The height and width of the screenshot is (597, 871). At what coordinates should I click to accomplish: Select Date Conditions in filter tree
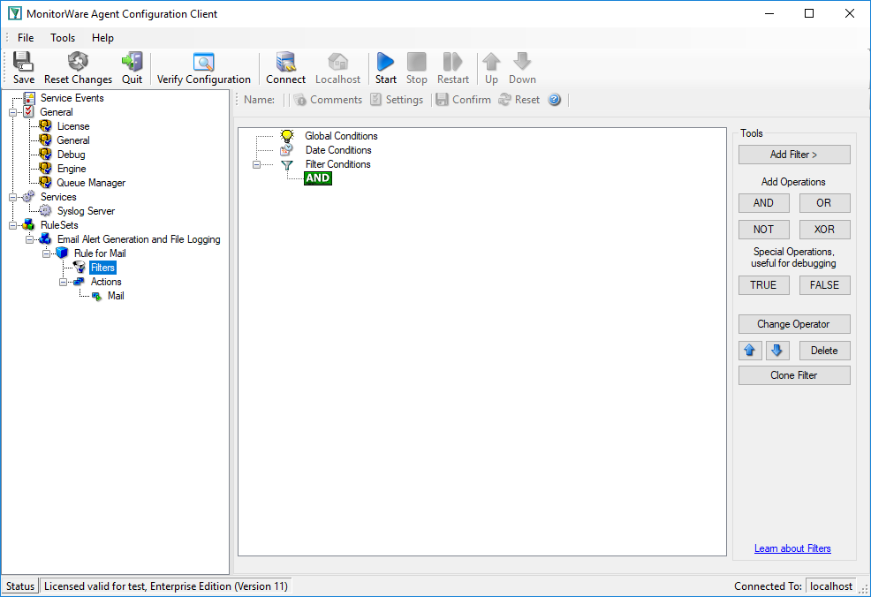click(338, 150)
